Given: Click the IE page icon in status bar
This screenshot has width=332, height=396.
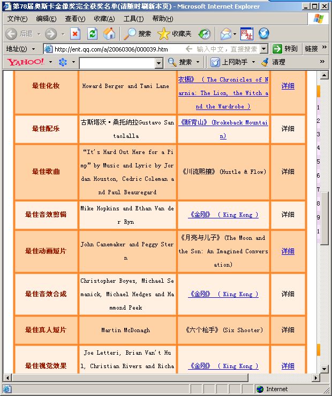Looking at the screenshot, I should click(7, 389).
